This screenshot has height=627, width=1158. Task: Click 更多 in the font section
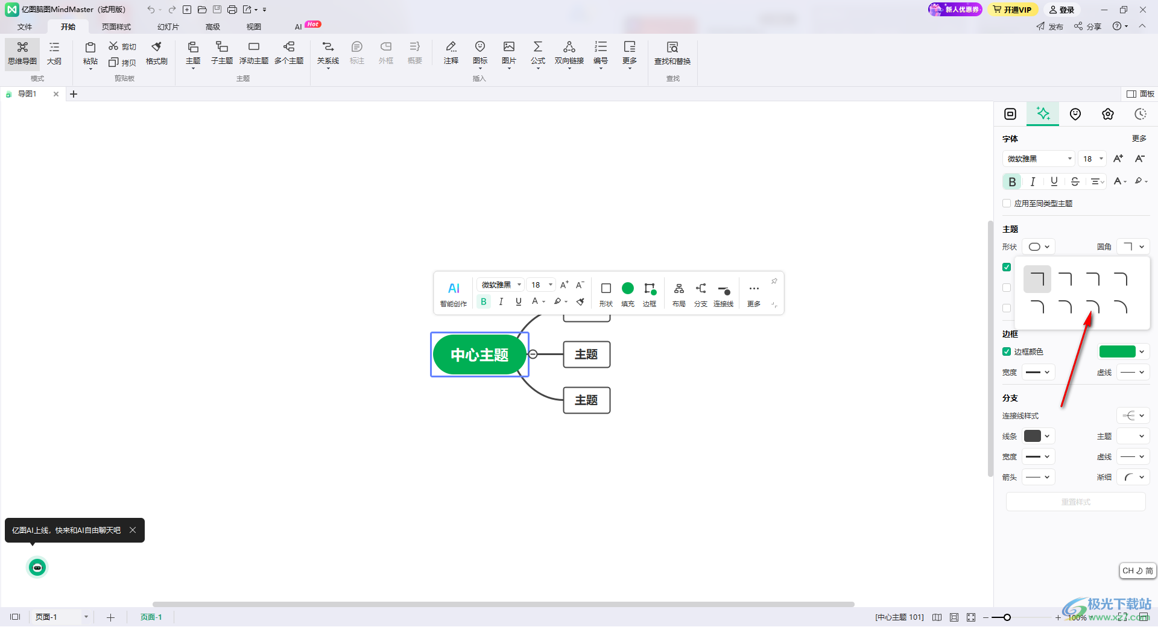point(1139,139)
